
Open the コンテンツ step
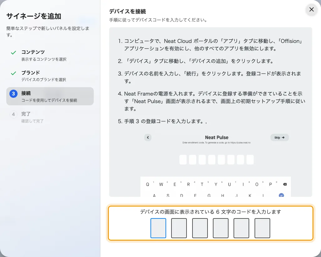tap(50, 55)
